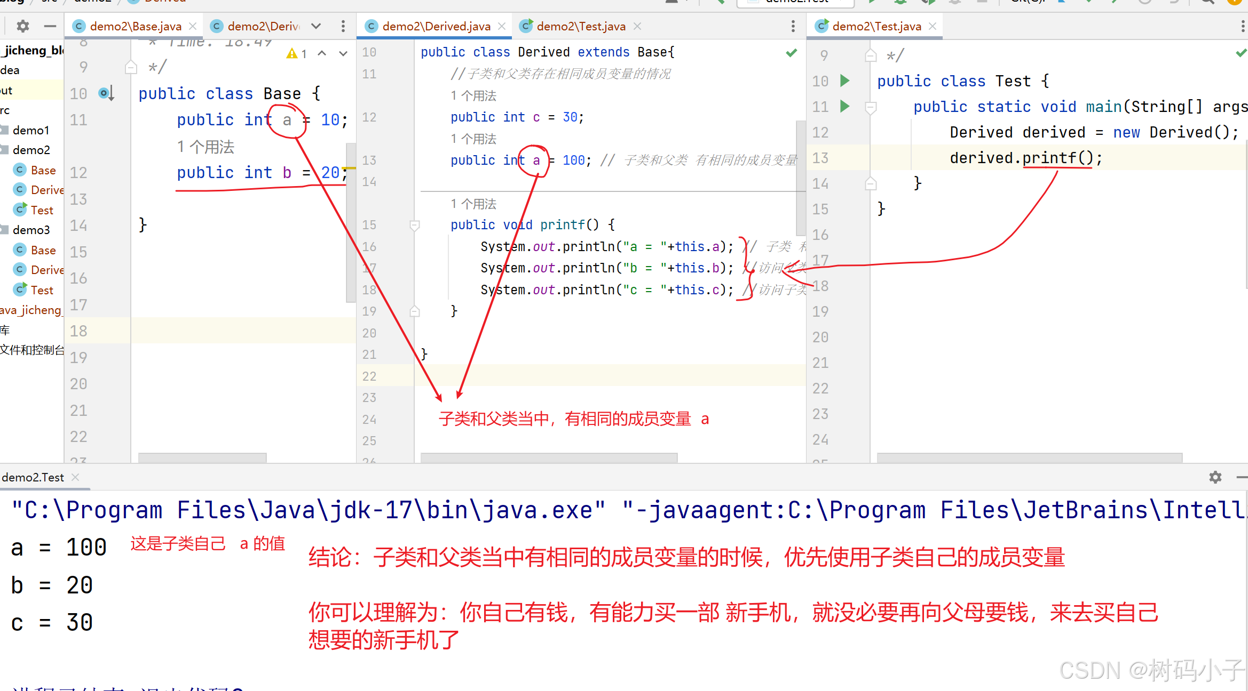Image resolution: width=1248 pixels, height=691 pixels.
Task: Open tab options menu in left editor
Action: pyautogui.click(x=343, y=26)
